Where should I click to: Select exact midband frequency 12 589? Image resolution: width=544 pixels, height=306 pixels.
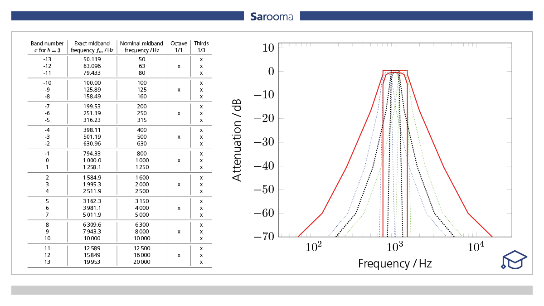click(92, 248)
